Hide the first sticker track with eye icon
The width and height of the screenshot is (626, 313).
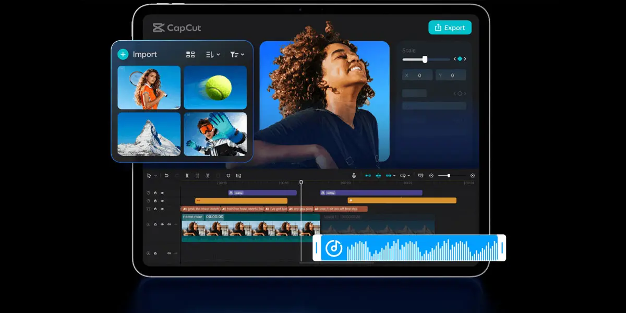162,193
